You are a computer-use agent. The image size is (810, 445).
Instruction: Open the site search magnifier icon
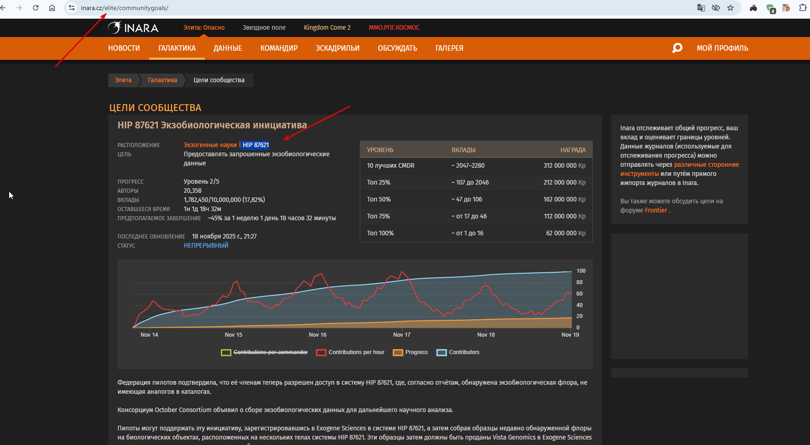pos(677,48)
